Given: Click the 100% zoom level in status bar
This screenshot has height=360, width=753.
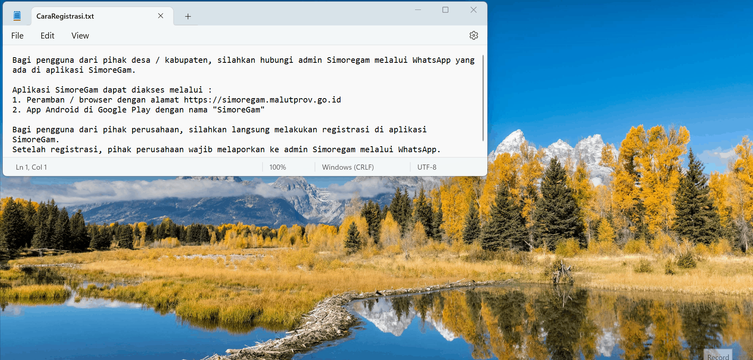Looking at the screenshot, I should [x=278, y=167].
